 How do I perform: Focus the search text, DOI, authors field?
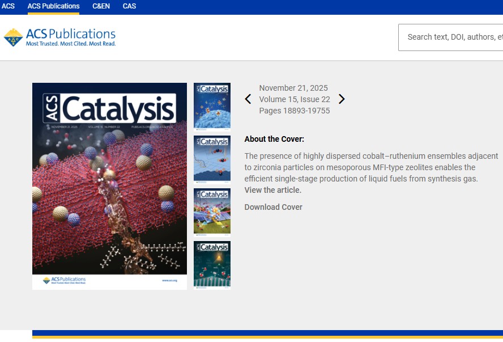451,37
